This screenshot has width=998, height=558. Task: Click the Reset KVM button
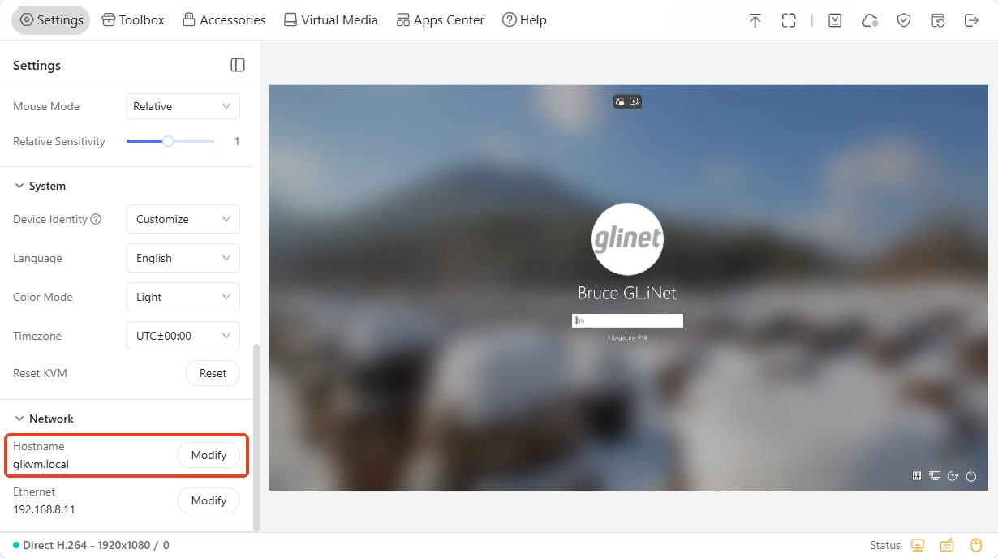point(213,373)
